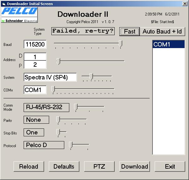Start the Download
The width and height of the screenshot is (189, 180).
pyautogui.click(x=135, y=166)
